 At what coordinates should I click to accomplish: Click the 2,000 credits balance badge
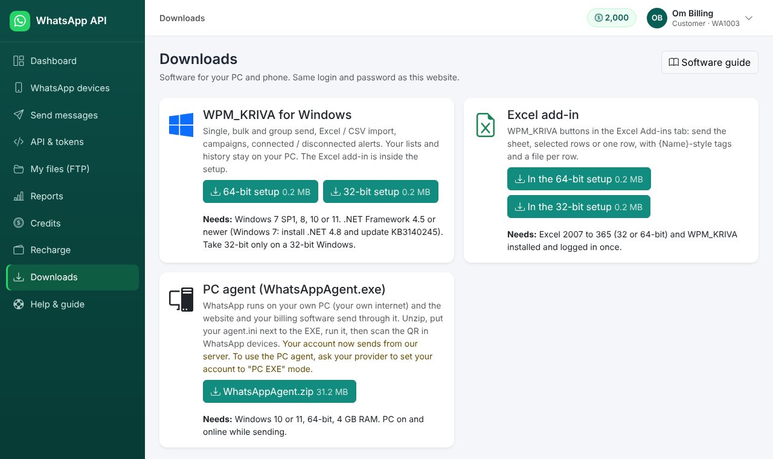coord(612,18)
